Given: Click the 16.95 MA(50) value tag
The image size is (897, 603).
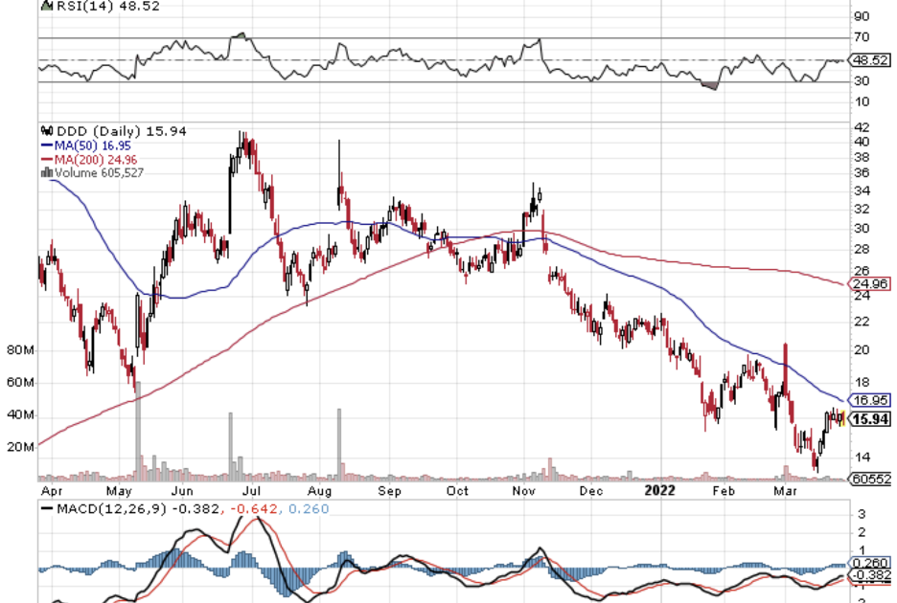Looking at the screenshot, I should (x=870, y=400).
